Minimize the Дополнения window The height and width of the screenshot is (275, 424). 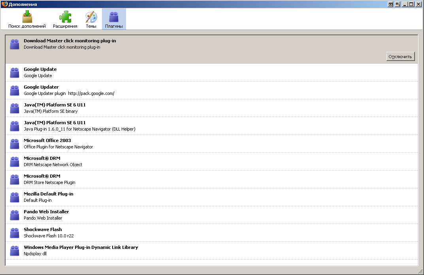(405, 4)
